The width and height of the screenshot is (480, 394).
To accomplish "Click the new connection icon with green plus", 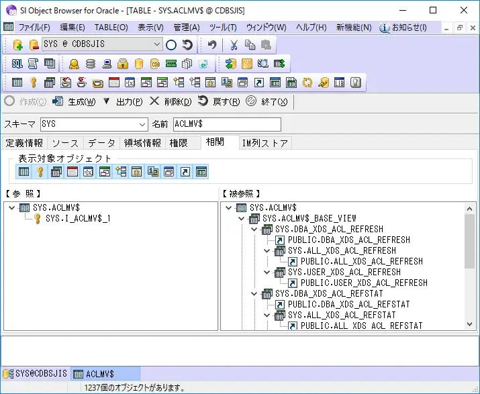I will coord(17,45).
